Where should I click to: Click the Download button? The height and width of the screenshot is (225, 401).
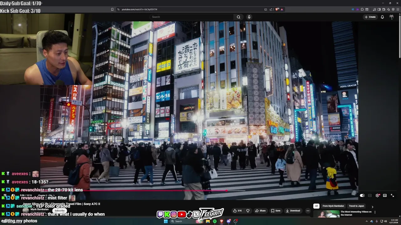pyautogui.click(x=293, y=211)
